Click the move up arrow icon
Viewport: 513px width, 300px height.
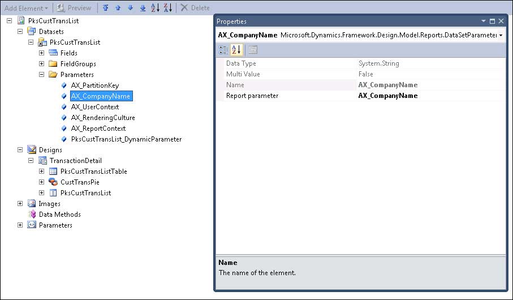[x=118, y=8]
